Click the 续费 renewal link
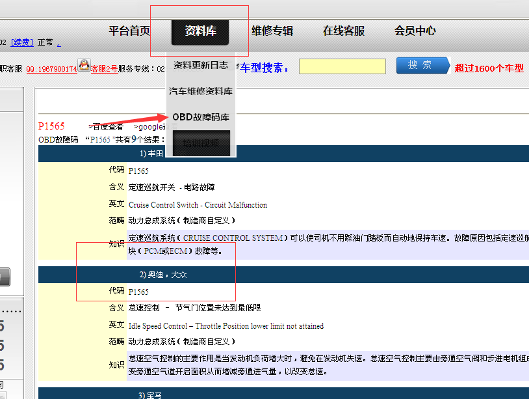Image resolution: width=529 pixels, height=399 pixels. [22, 42]
